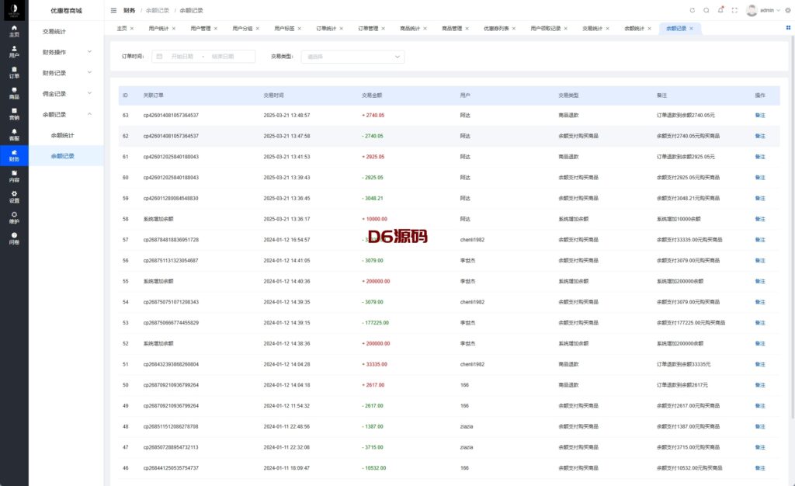Click the 交易金额 column header

click(x=372, y=95)
